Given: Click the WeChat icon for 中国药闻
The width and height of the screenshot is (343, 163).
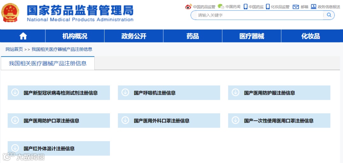Looking at the screenshot, I should (x=221, y=7).
